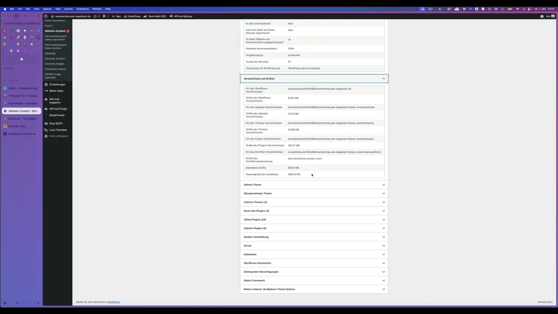Expand the Datenbank section

314,254
